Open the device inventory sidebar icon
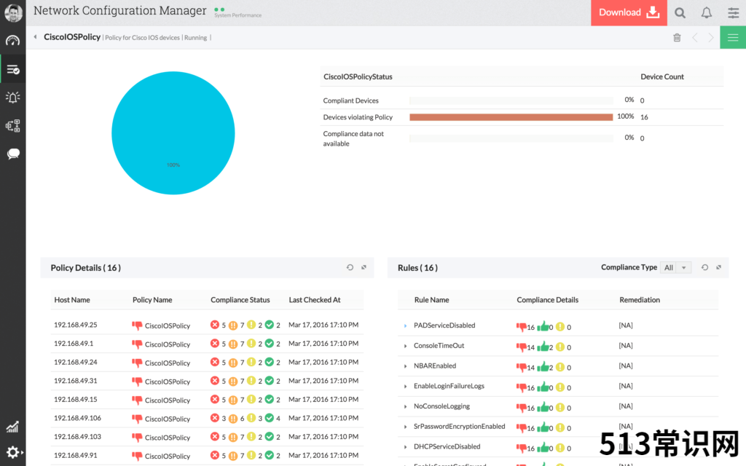The image size is (746, 466). 13,125
